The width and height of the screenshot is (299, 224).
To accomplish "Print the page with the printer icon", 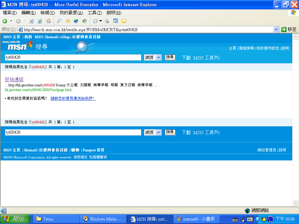I will [107, 21].
